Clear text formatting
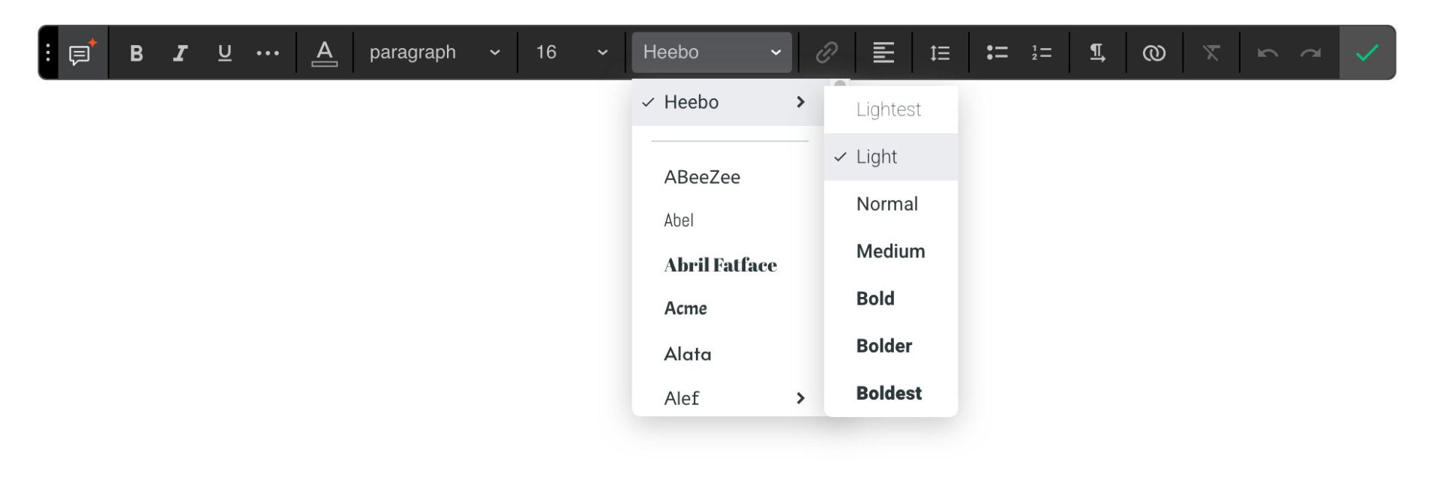1440x495 pixels. (x=1211, y=52)
